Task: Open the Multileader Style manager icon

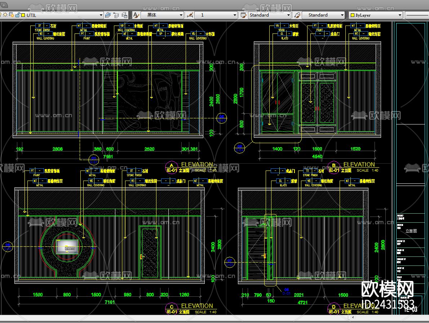Action: [297, 15]
